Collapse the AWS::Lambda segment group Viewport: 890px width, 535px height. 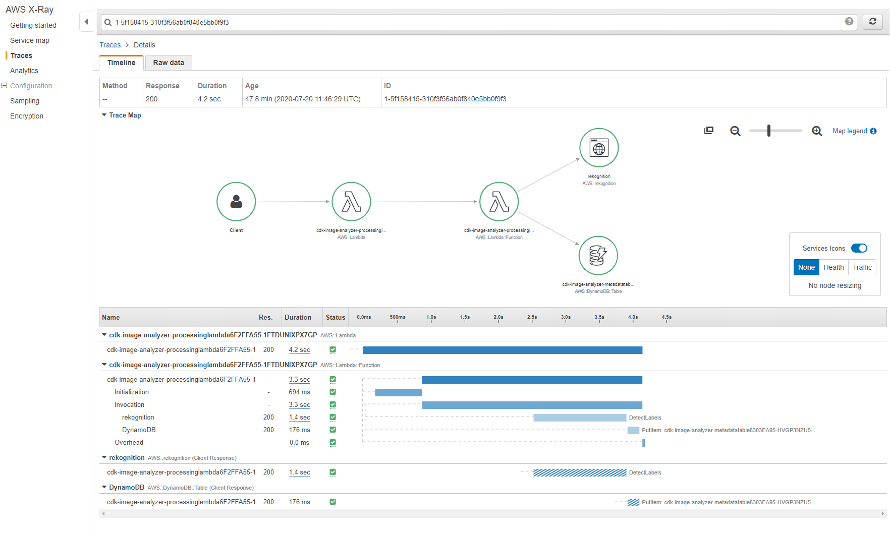point(104,335)
